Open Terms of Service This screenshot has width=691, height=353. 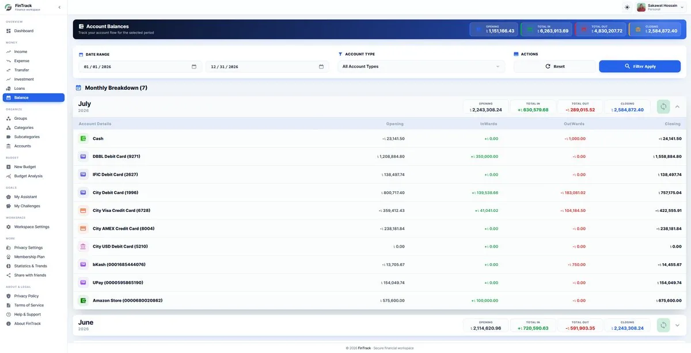click(x=33, y=305)
